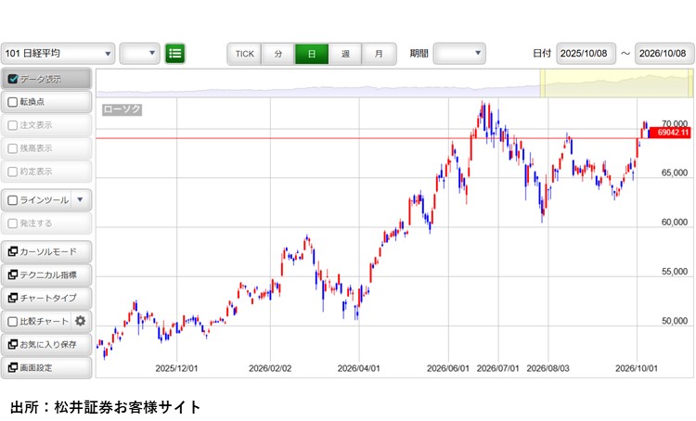The height and width of the screenshot is (421, 696).
Task: Open the 期間 period dropdown
Action: pos(459,54)
